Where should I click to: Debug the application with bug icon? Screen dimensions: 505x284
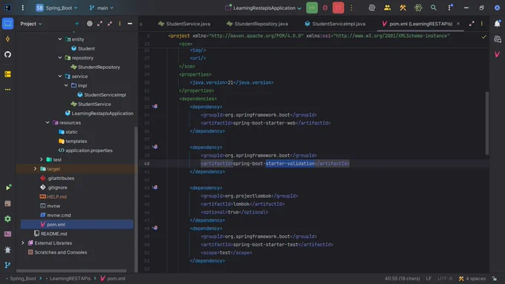tap(325, 7)
